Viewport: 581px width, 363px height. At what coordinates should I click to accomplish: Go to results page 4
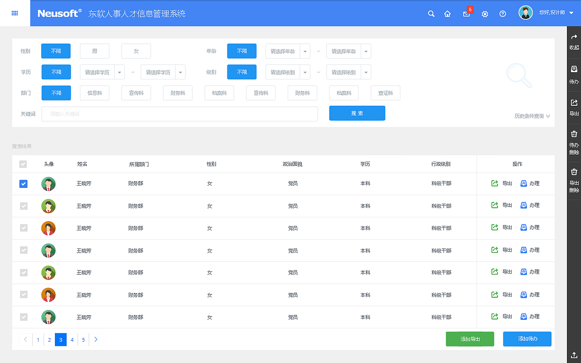[x=72, y=339]
